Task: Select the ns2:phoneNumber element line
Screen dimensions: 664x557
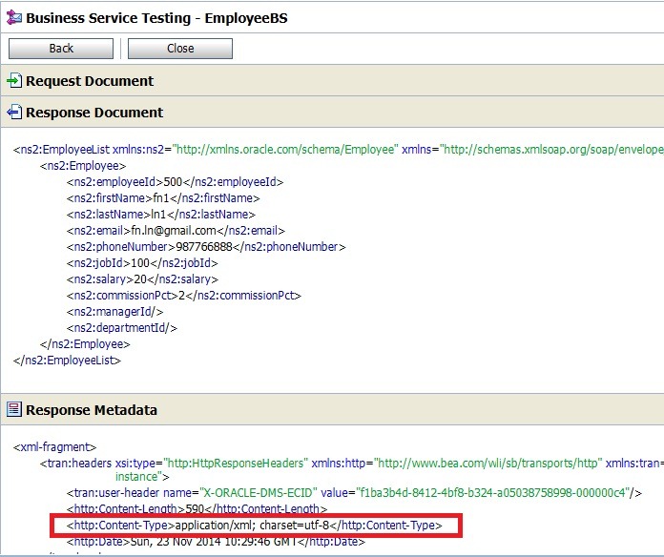Action: (x=206, y=246)
